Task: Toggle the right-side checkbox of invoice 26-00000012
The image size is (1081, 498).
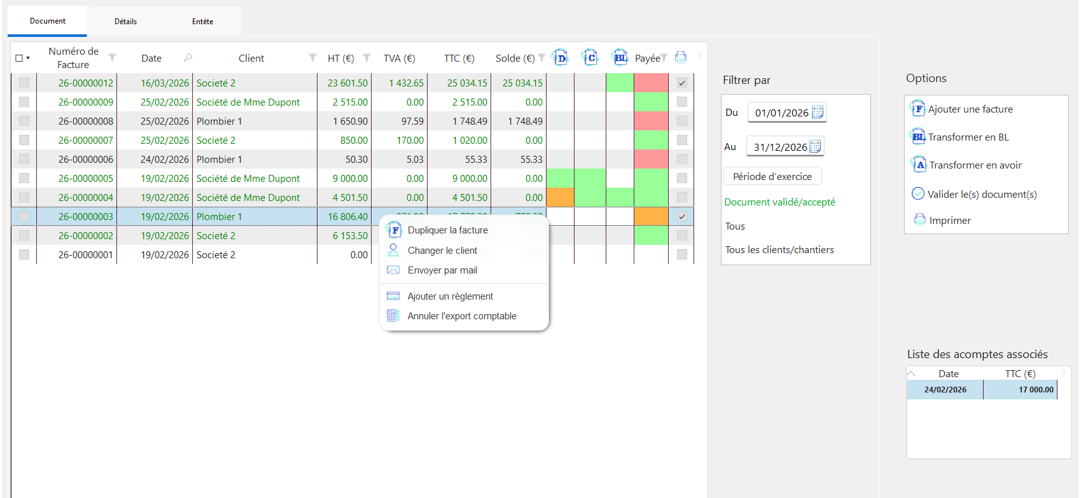Action: (x=682, y=83)
